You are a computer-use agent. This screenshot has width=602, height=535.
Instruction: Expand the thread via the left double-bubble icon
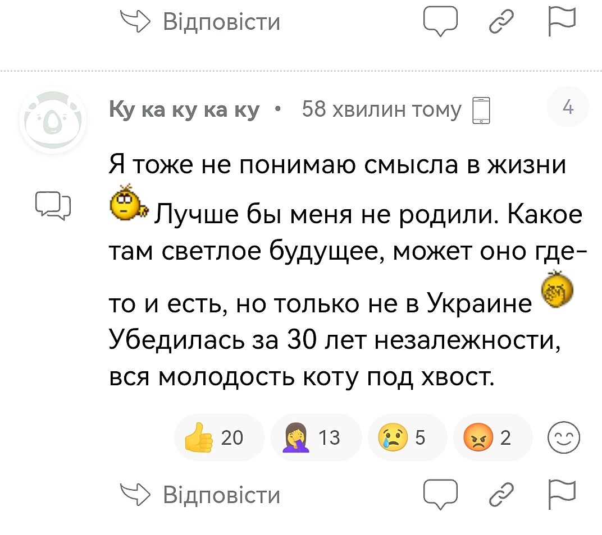(x=53, y=205)
